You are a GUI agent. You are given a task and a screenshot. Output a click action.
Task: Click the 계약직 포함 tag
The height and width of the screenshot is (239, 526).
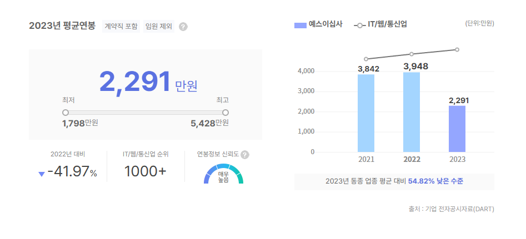click(x=121, y=27)
